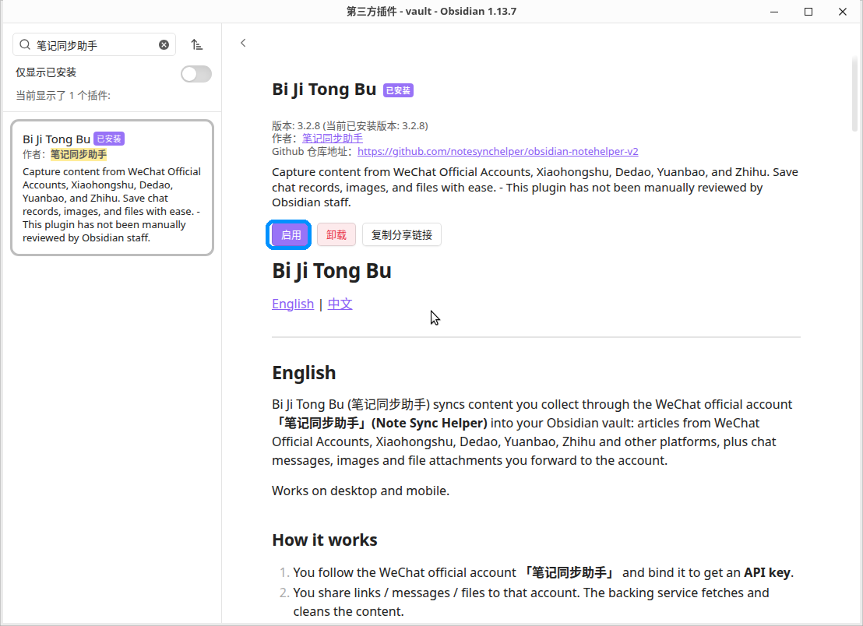Click the vertical scrollbar of the details pane

(x=854, y=93)
